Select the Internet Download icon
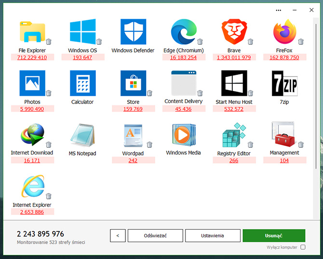Screen dimensions: 323x259 (32, 134)
